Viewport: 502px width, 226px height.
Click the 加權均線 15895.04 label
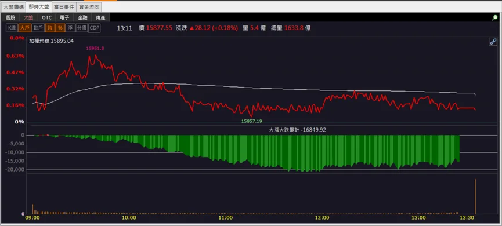click(x=51, y=41)
